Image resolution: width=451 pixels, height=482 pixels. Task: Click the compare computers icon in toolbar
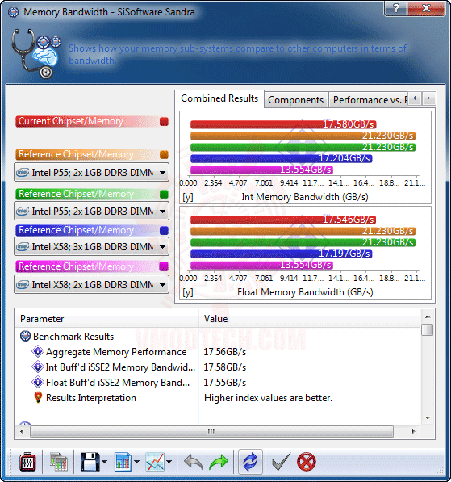(58, 462)
